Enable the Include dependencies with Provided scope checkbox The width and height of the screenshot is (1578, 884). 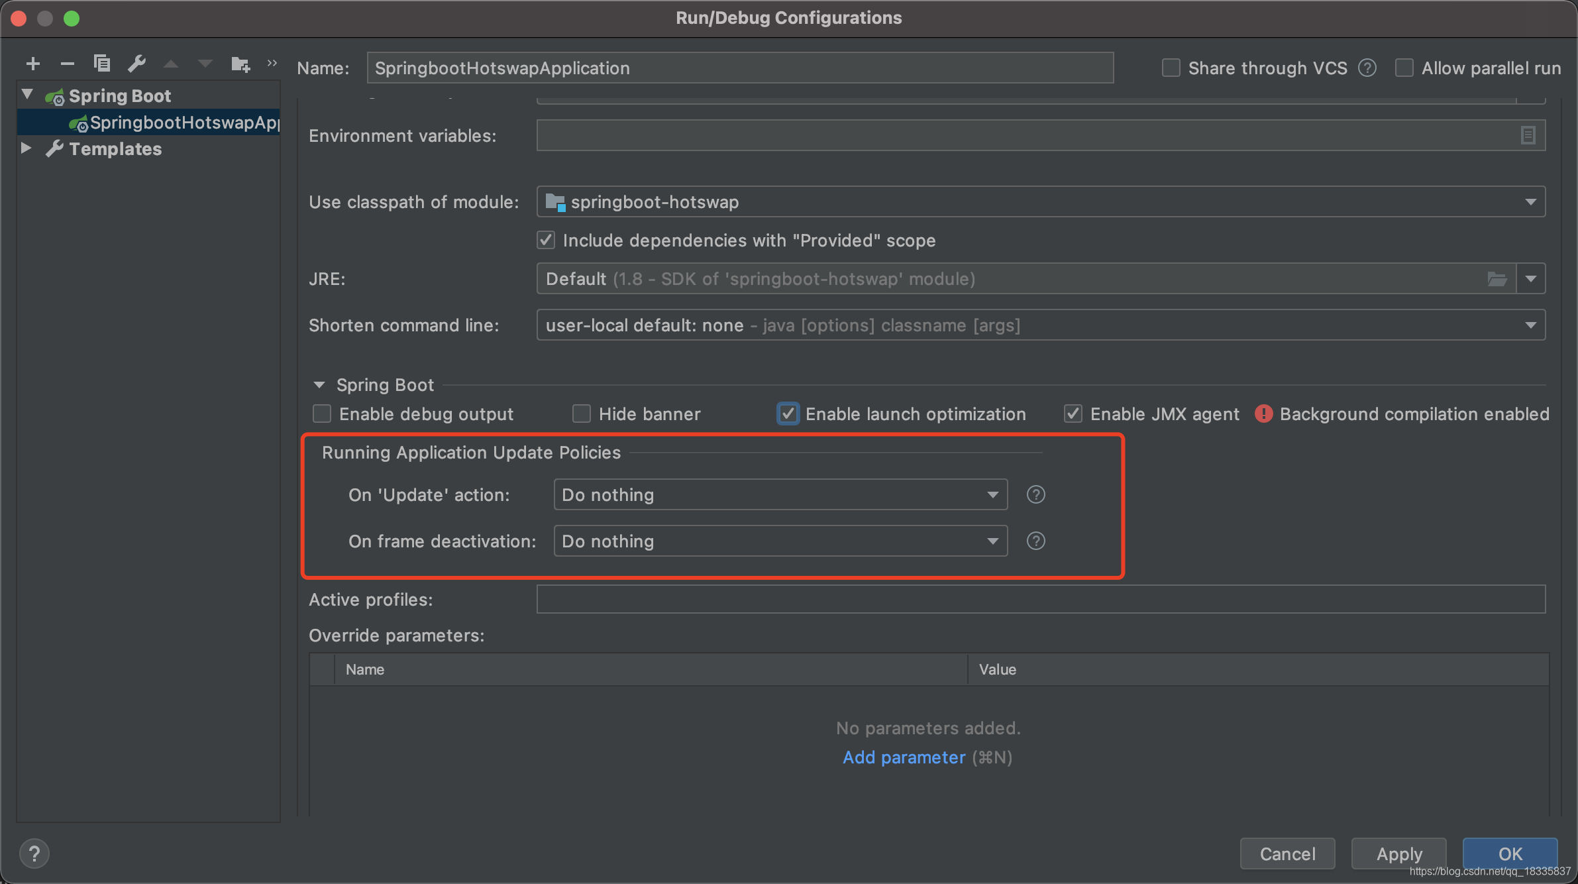pos(545,240)
